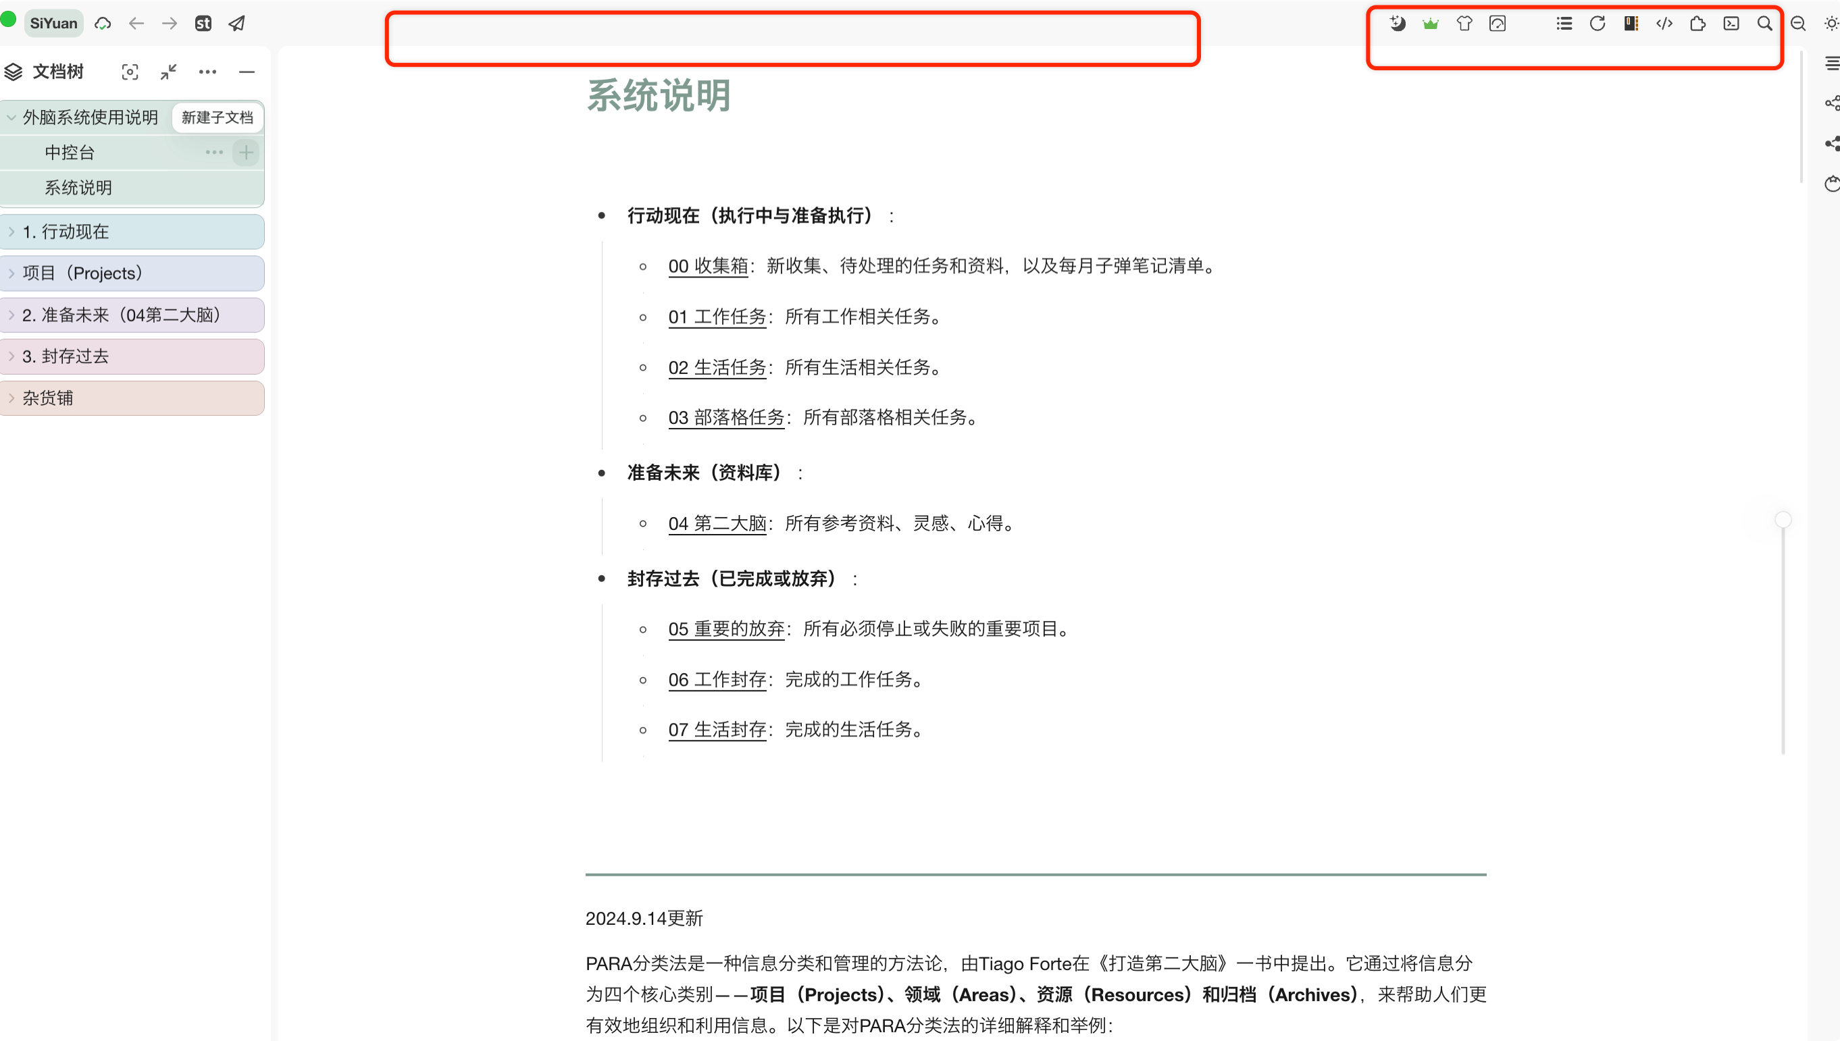This screenshot has height=1041, width=1840.
Task: Open the 系统说明 document in tree
Action: click(79, 187)
